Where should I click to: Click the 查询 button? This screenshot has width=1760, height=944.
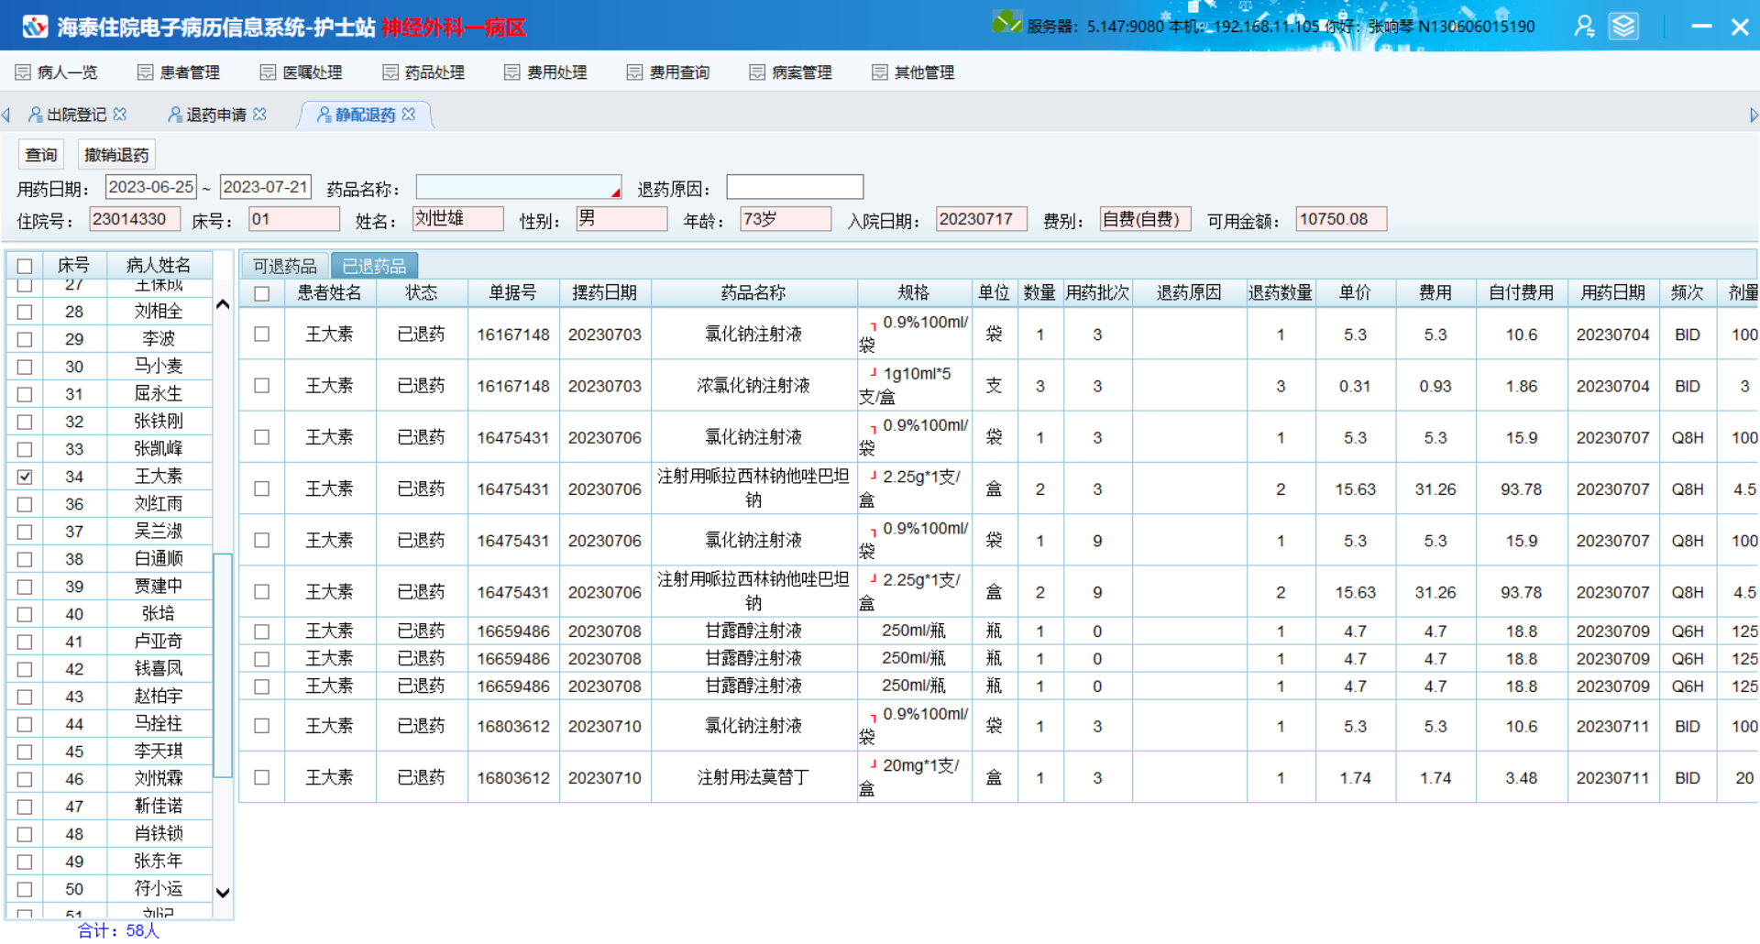pos(41,155)
